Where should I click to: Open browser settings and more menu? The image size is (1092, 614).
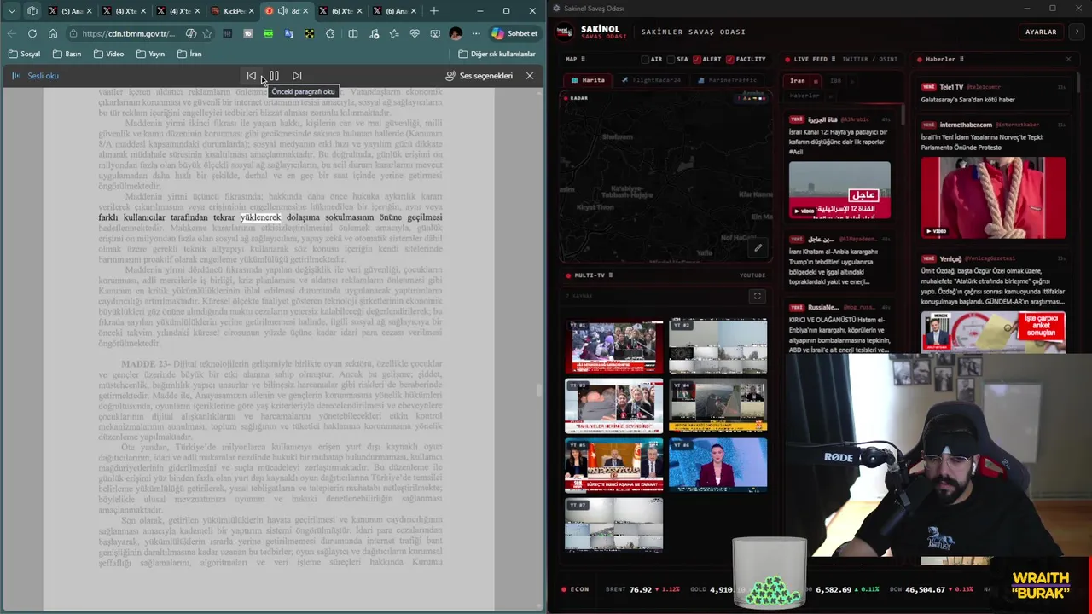pos(476,33)
